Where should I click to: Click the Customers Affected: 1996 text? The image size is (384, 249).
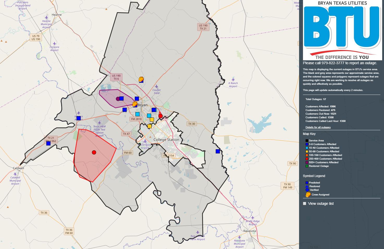click(x=321, y=107)
